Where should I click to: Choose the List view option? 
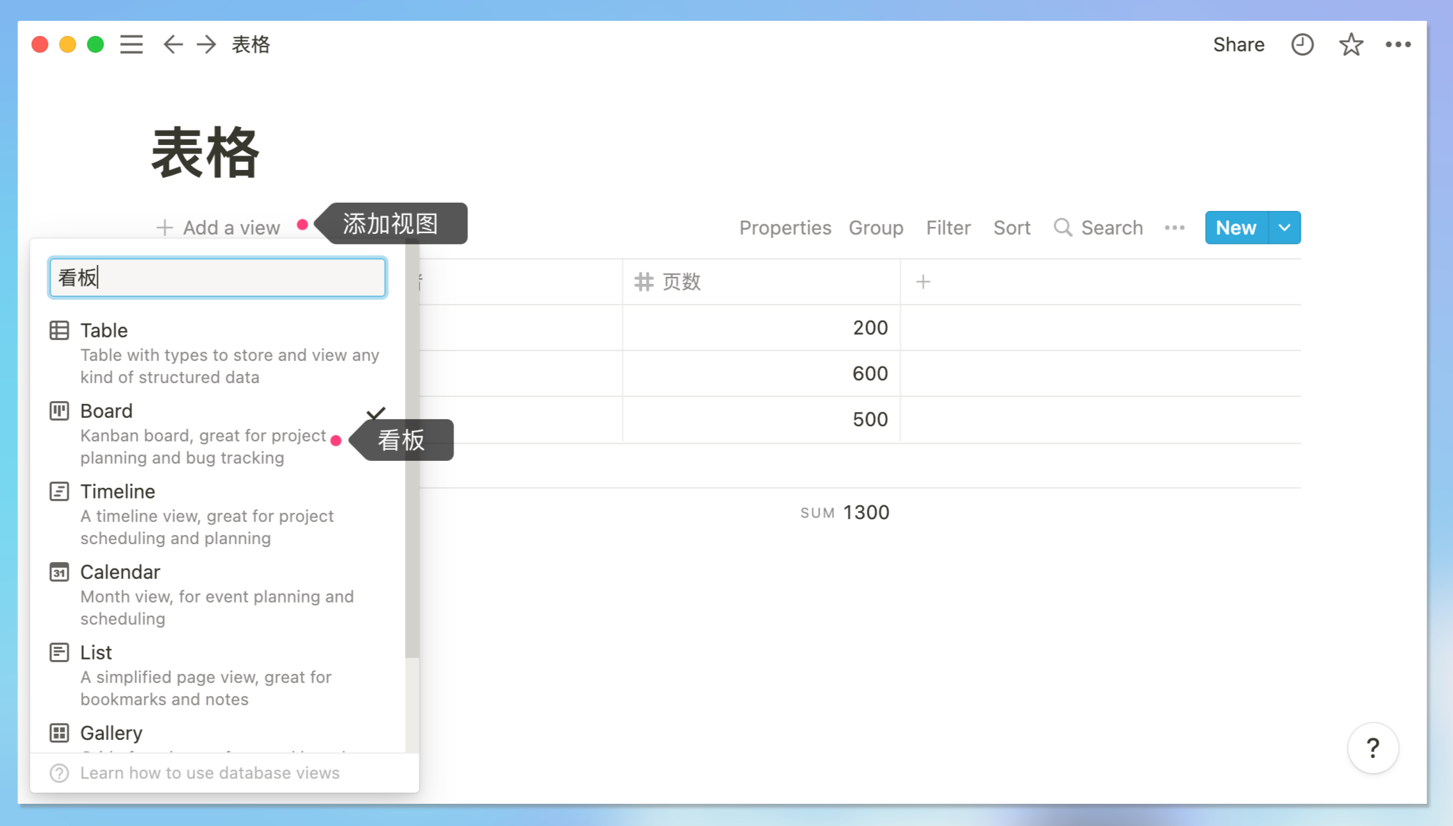tap(217, 675)
